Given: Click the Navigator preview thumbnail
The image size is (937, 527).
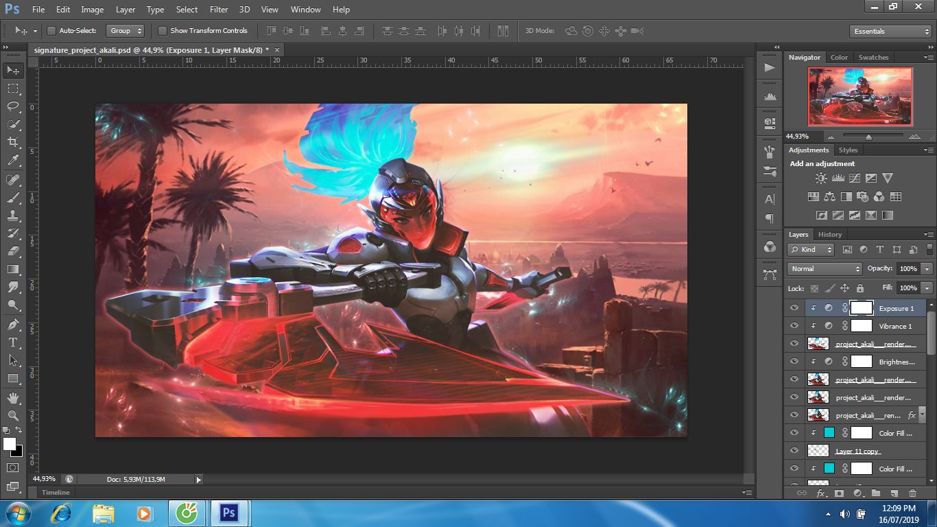Looking at the screenshot, I should click(x=860, y=97).
